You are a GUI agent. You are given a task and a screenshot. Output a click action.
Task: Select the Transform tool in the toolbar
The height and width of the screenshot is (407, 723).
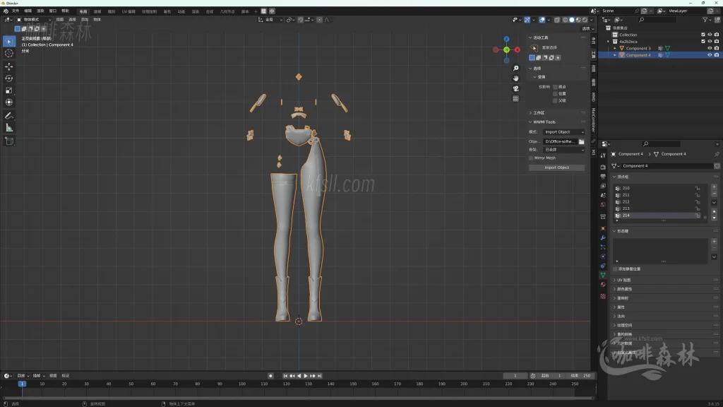[x=8, y=102]
